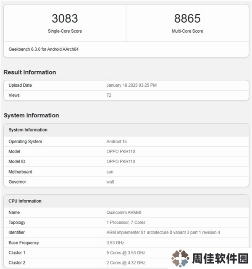The height and width of the screenshot is (269, 252).
Task: Click the Identifier label
Action: 16,233
